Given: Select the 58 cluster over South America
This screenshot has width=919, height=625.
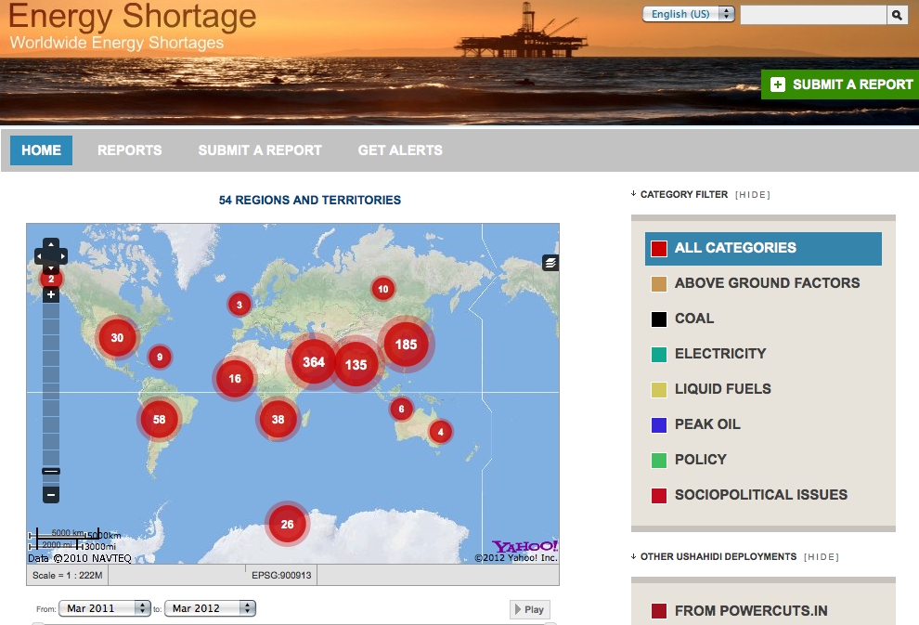Looking at the screenshot, I should 159,419.
